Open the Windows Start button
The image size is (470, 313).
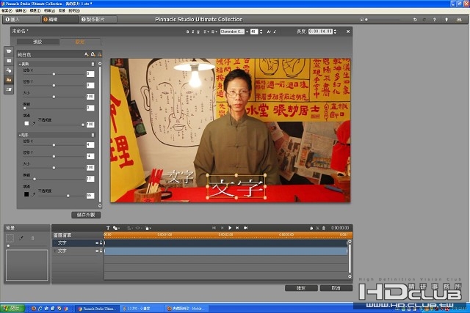(12, 308)
